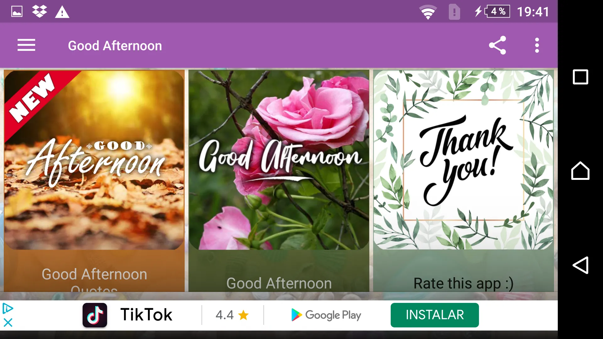Tap the TikTok app icon in ad

point(95,315)
